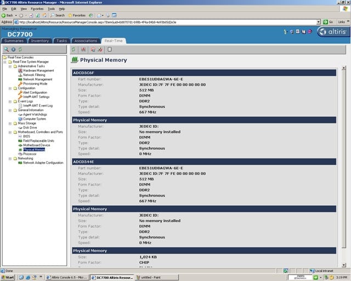Select Processor in the tree
The height and width of the screenshot is (281, 351).
30,154
